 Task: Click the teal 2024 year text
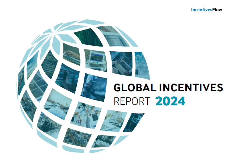point(170,101)
